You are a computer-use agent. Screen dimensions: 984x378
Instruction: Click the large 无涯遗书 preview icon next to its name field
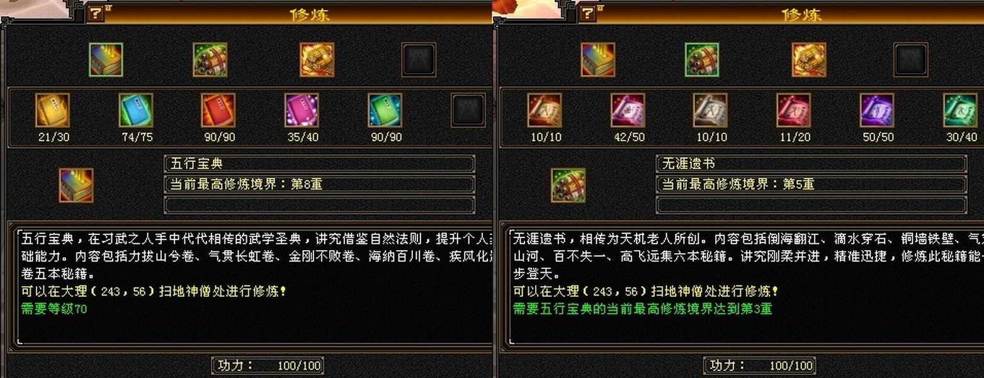[568, 185]
